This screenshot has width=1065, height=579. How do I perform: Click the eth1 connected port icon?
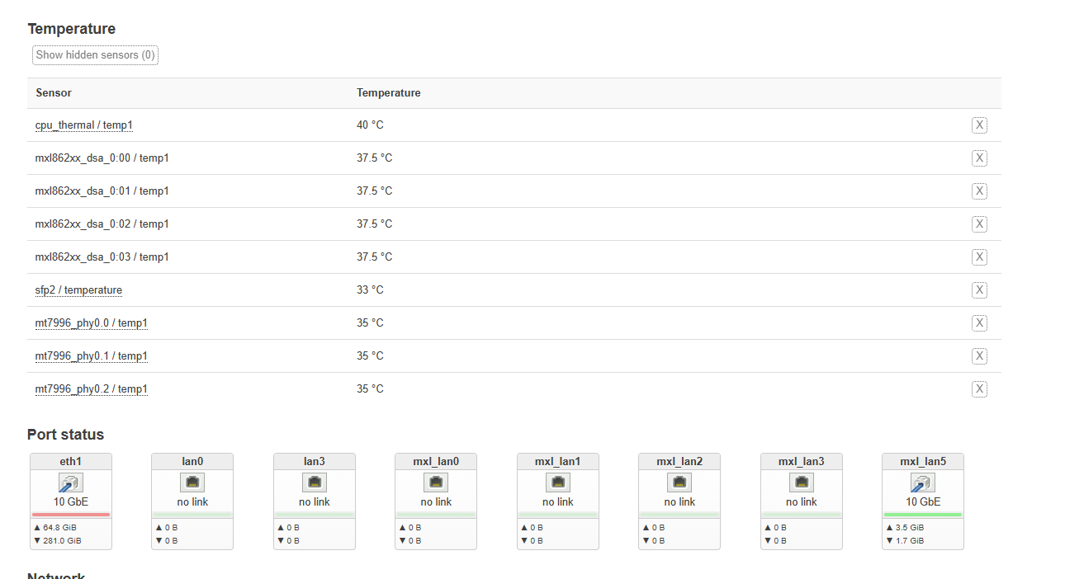point(70,482)
